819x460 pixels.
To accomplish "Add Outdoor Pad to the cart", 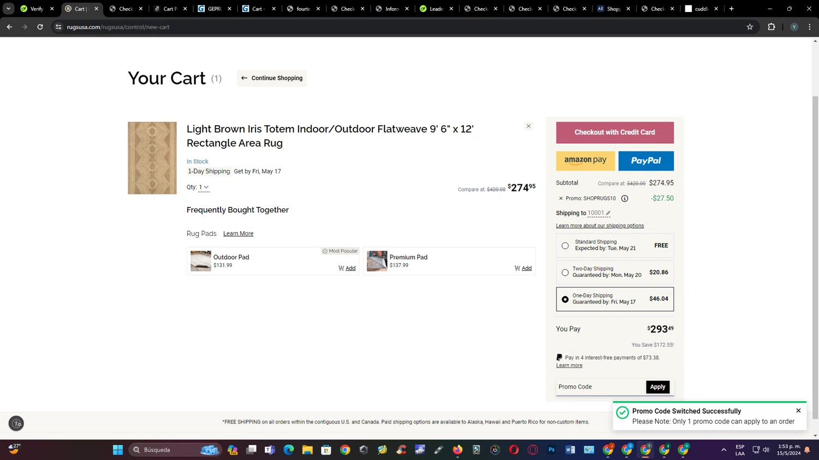I will click(x=347, y=268).
